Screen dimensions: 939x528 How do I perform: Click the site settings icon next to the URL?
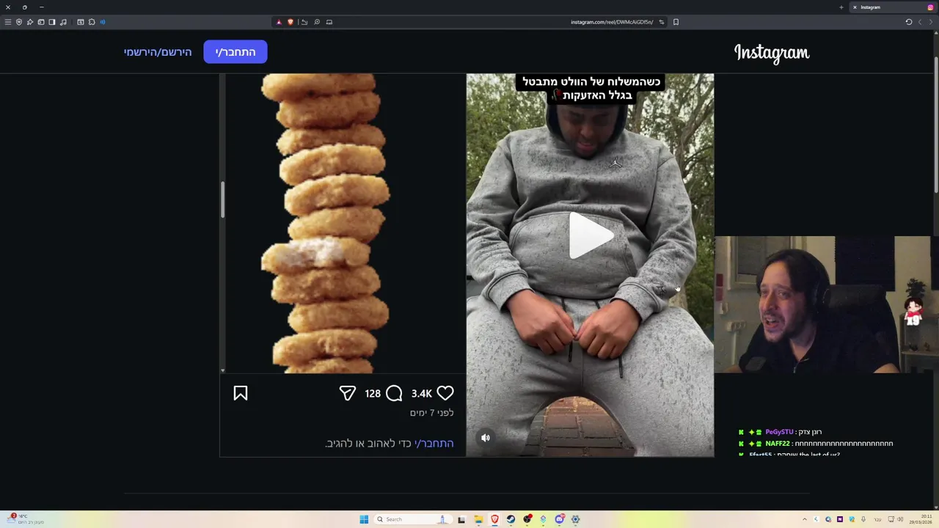click(x=661, y=22)
